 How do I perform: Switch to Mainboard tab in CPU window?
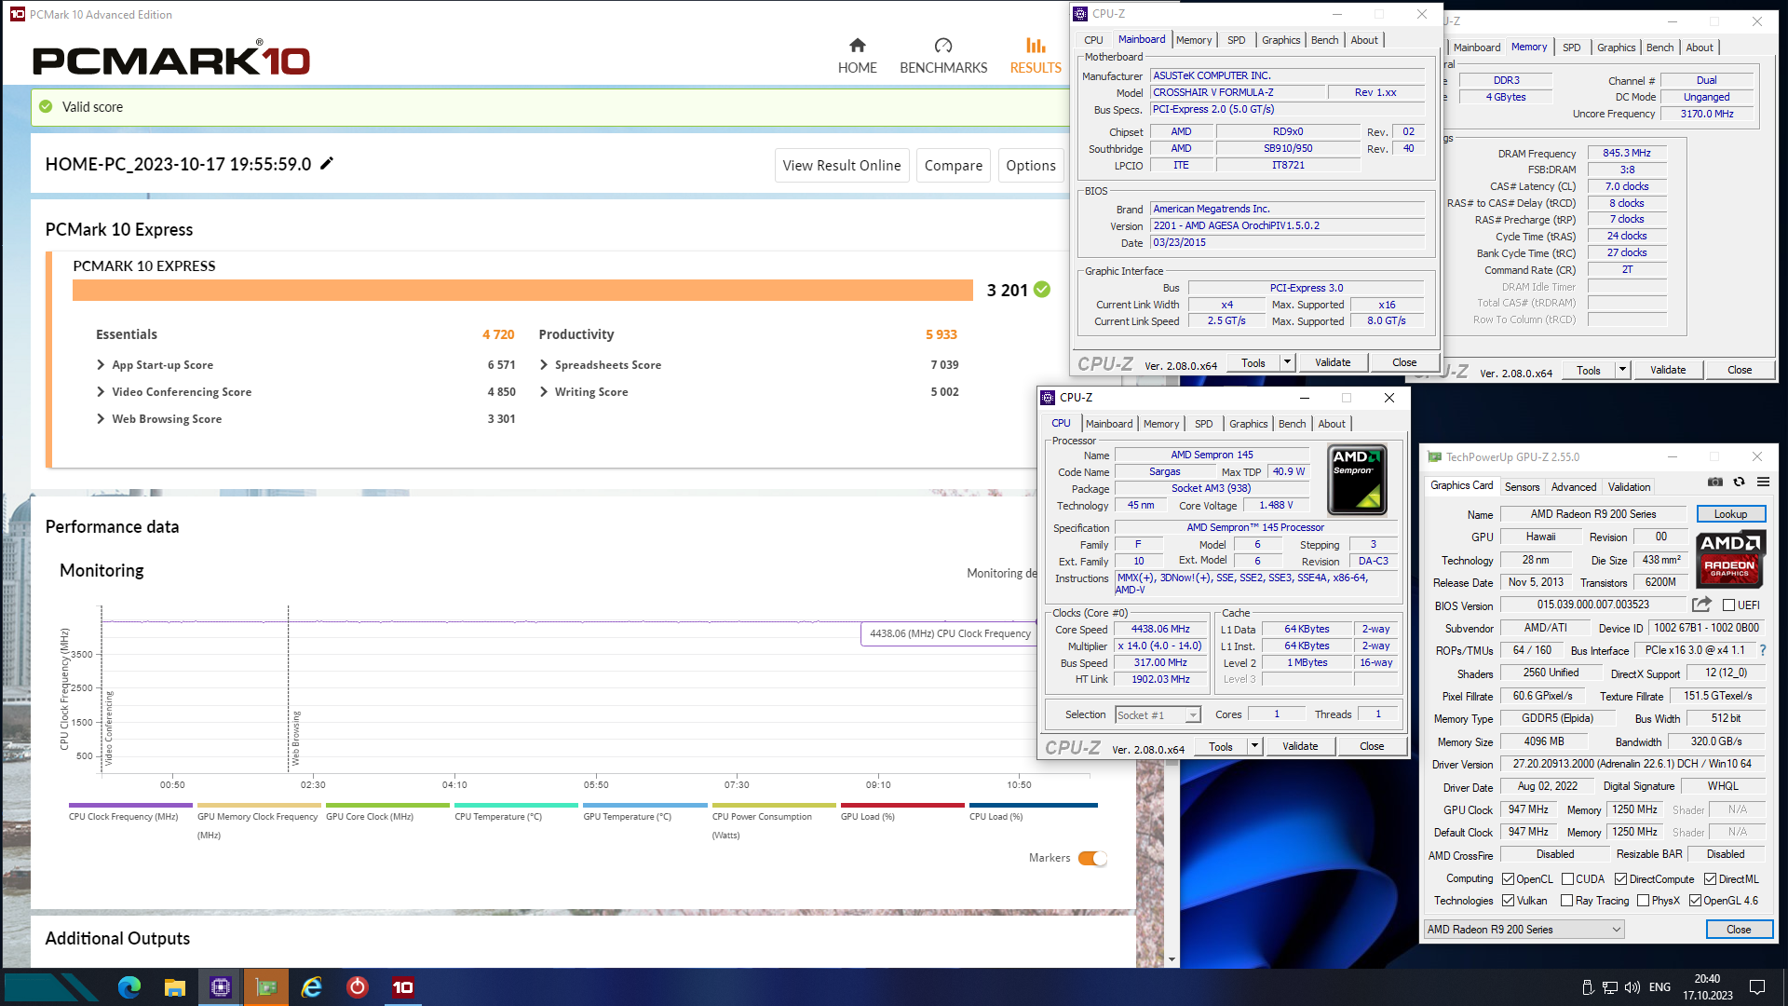coord(1108,424)
